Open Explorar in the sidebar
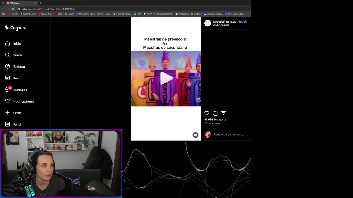The height and width of the screenshot is (198, 353). click(15, 67)
